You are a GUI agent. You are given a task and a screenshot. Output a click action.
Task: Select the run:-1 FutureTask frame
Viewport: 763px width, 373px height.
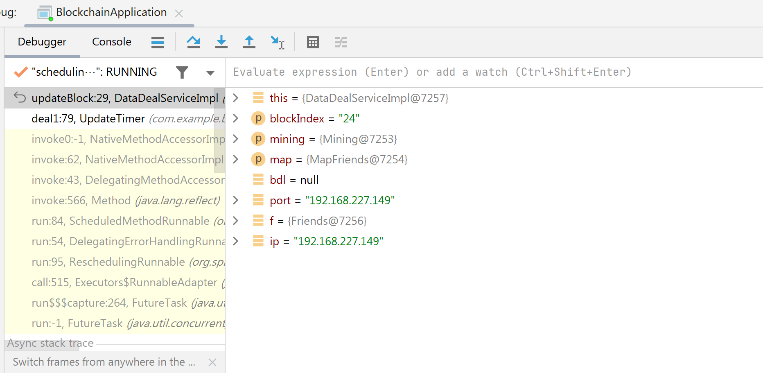point(115,323)
